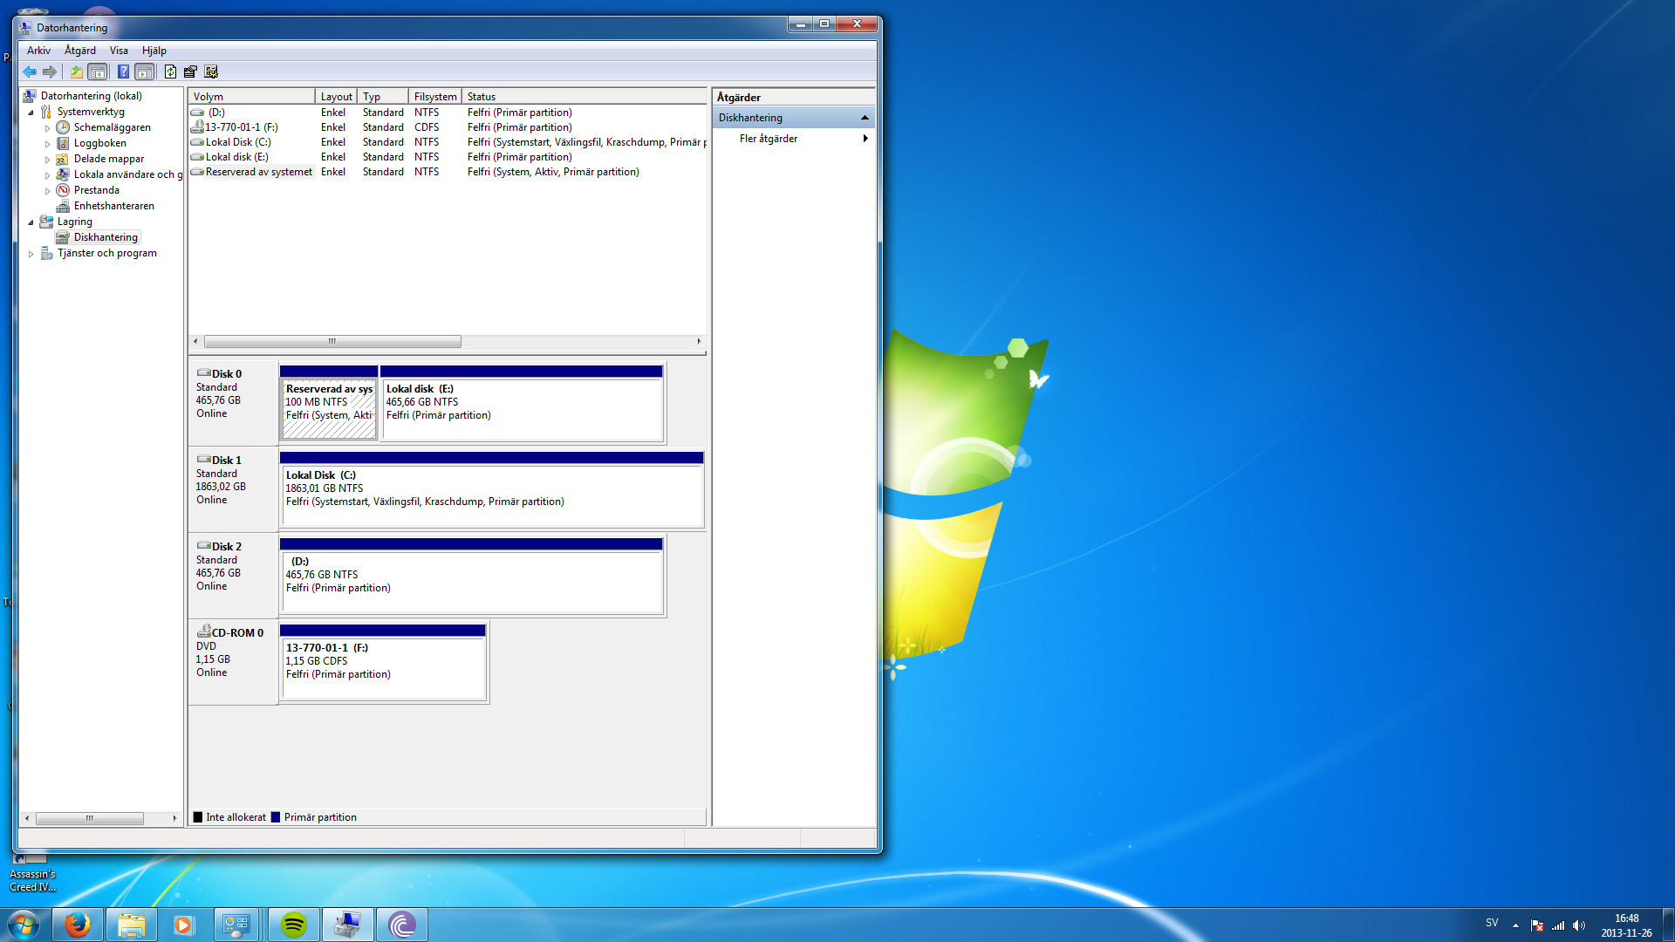
Task: Expand the Loggboken tree node
Action: 48,144
